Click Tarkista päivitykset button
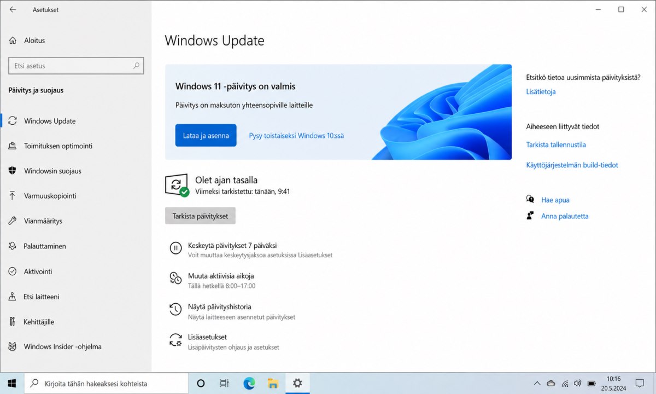This screenshot has width=656, height=394. (200, 216)
